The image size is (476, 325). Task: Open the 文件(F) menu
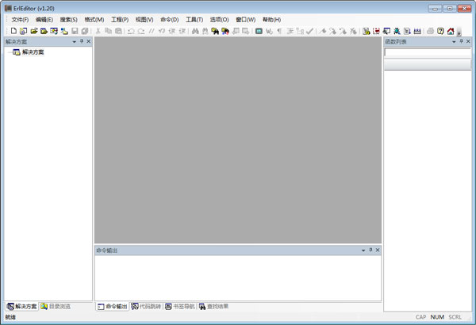pyautogui.click(x=20, y=19)
